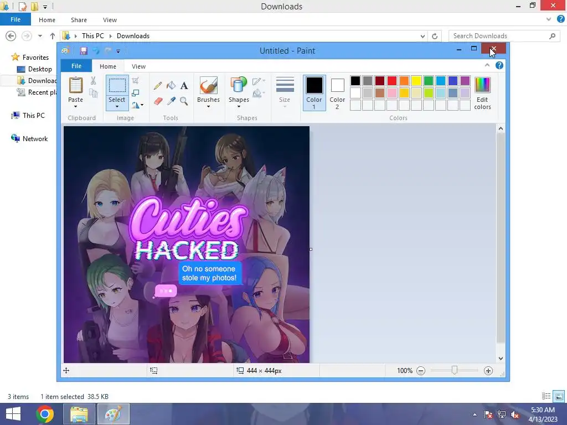Open the Select dropdown arrow
Screen dimensions: 567x425
[117, 107]
